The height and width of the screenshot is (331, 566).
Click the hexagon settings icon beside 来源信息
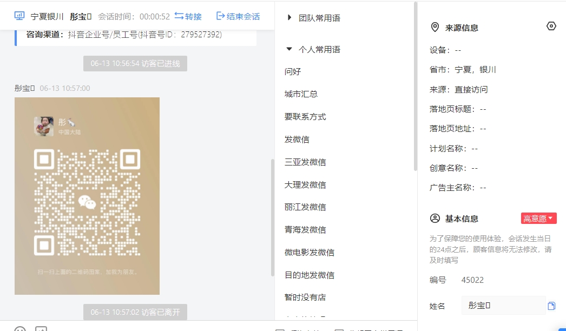(x=551, y=26)
